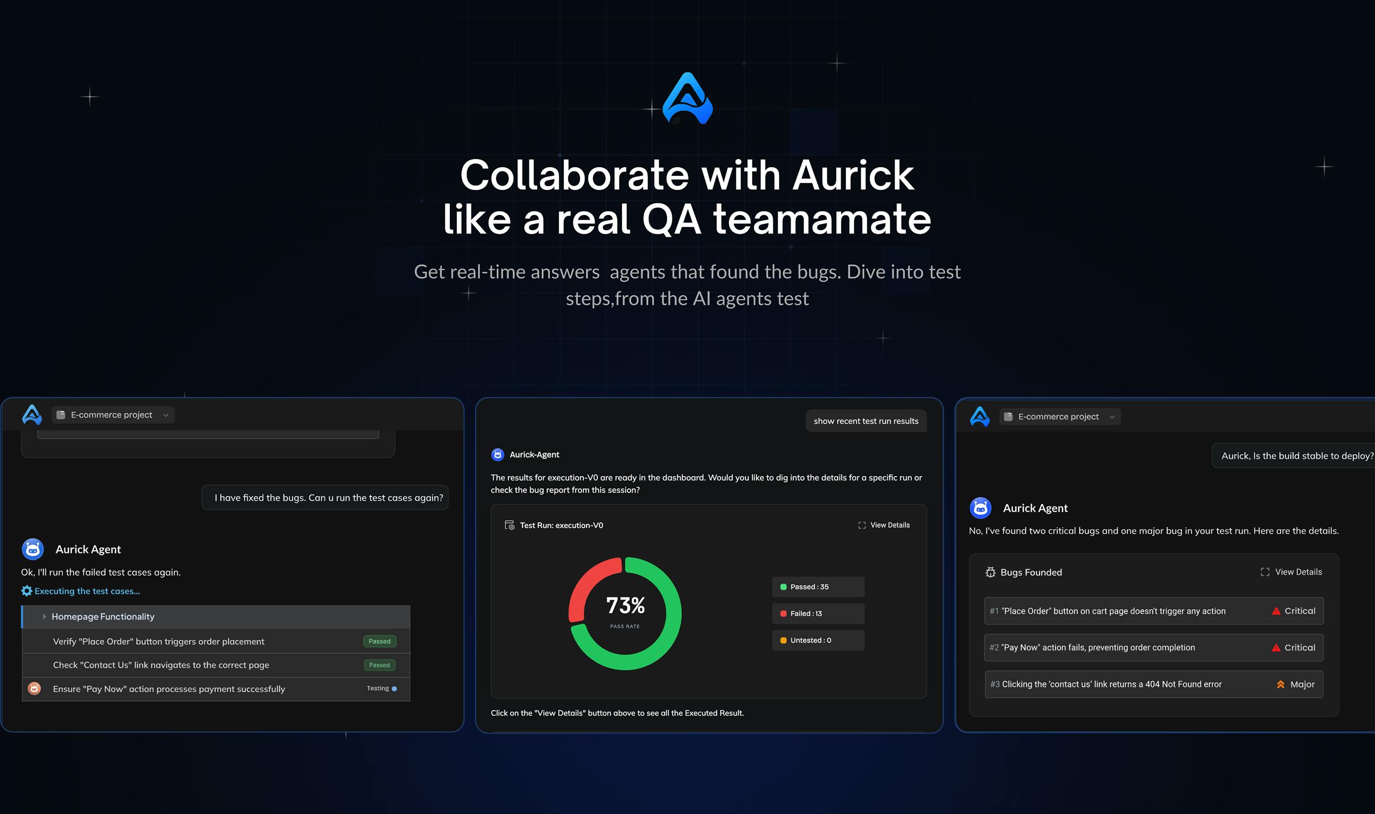Click the Aurick-Agent robot avatar in the middle panel
This screenshot has width=1375, height=814.
[498, 454]
